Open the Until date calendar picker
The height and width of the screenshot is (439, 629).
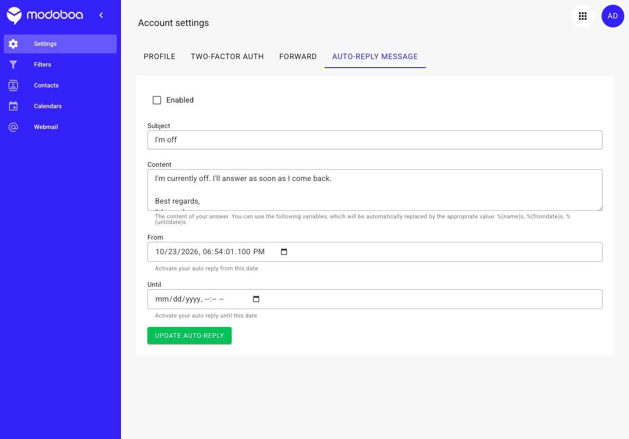coord(256,299)
